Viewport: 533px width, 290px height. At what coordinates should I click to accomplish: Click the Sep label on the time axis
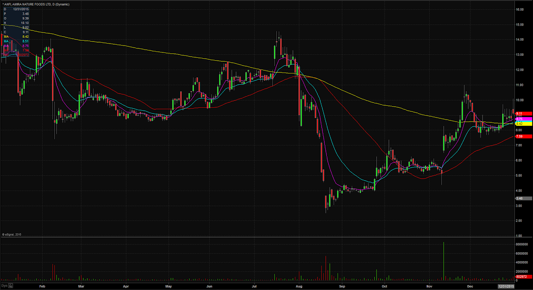click(342, 286)
